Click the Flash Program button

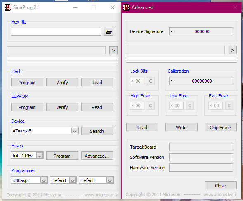(x=27, y=83)
